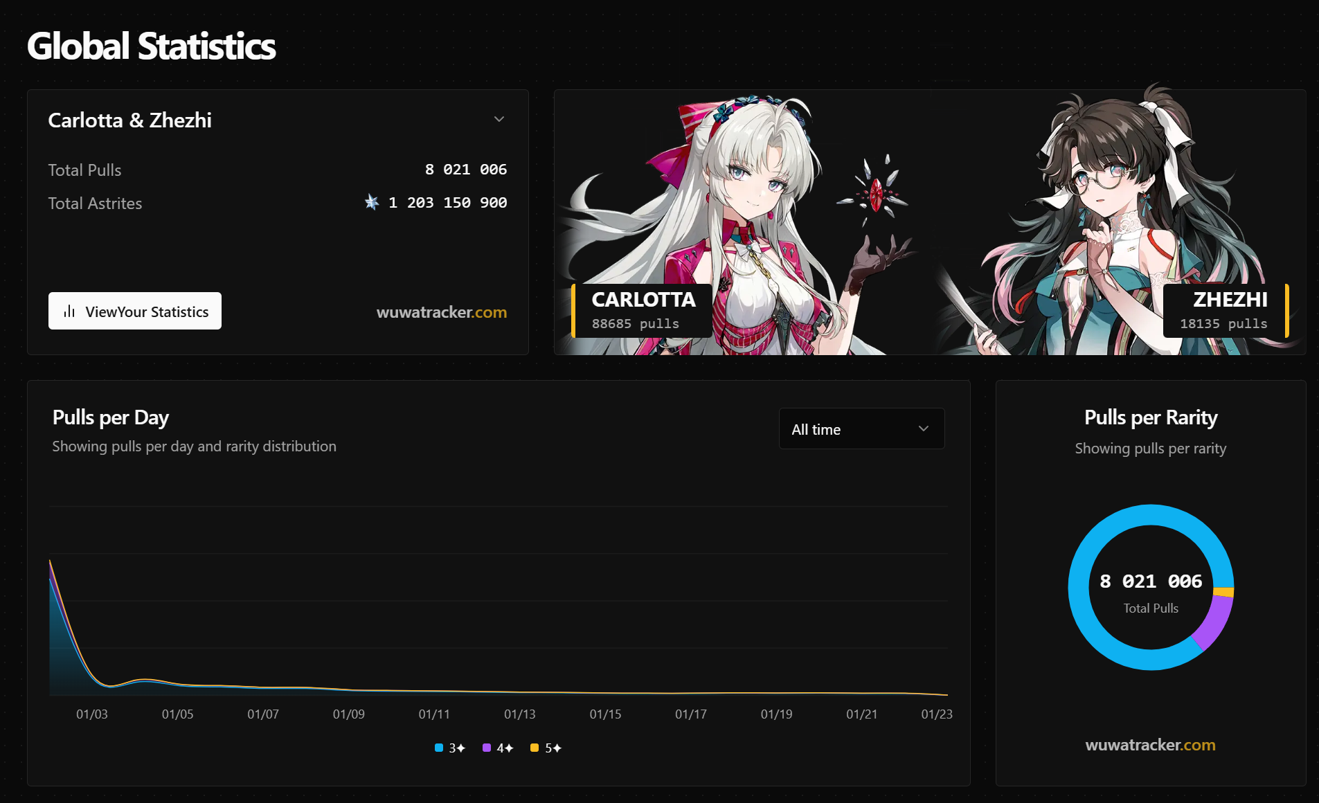Click the Pulls per Day heading

pyautogui.click(x=111, y=417)
